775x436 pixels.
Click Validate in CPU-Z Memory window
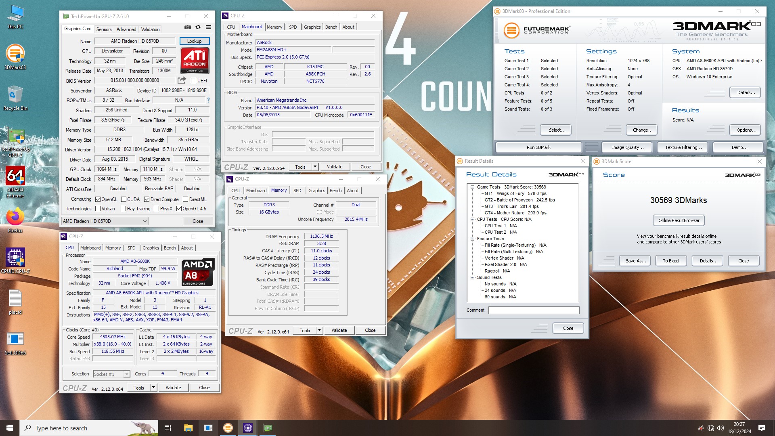(x=339, y=330)
